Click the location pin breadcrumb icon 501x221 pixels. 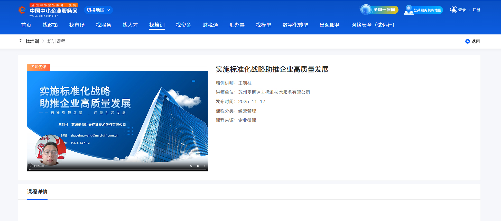tap(21, 41)
